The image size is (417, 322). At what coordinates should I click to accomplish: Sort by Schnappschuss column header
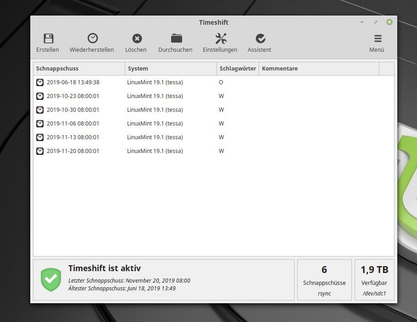click(x=79, y=69)
